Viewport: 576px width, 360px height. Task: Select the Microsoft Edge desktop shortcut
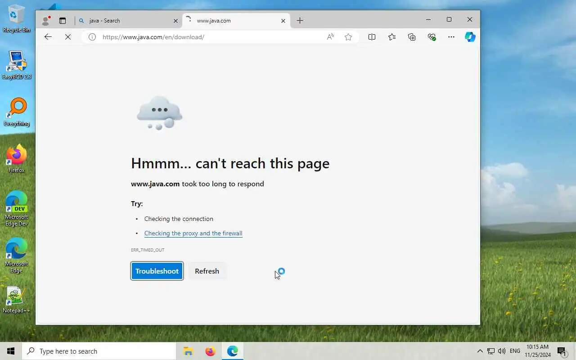pos(17,255)
